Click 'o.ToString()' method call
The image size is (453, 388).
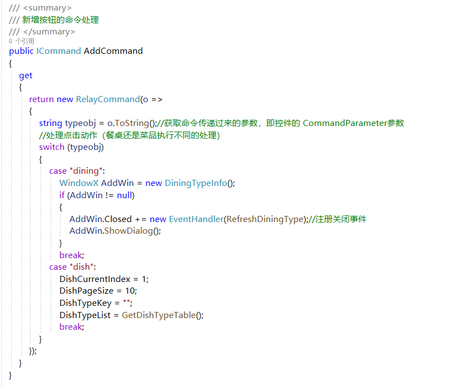click(x=131, y=123)
